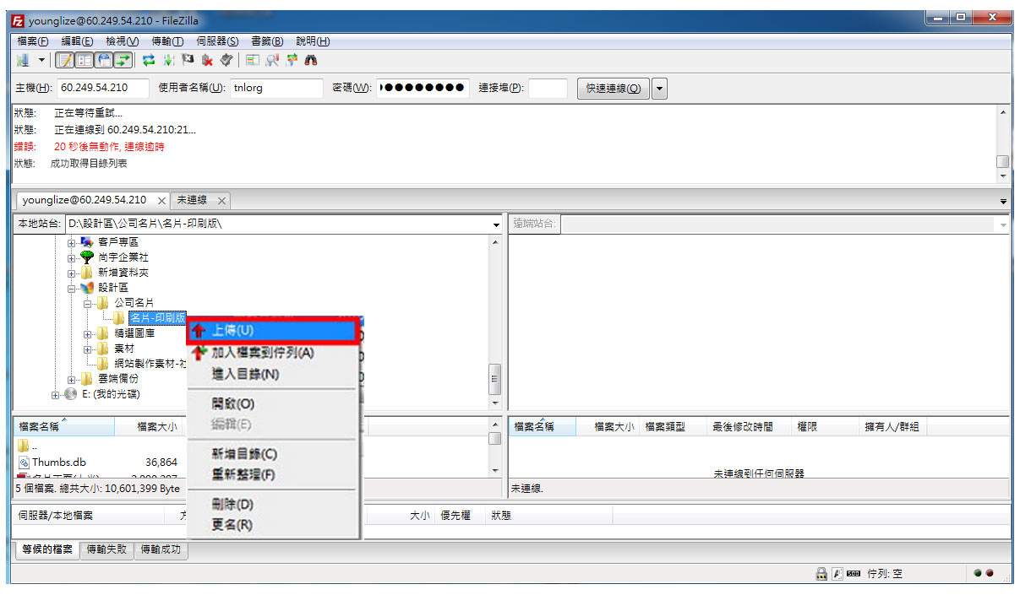Viewport: 1020px width, 595px height.
Task: Click the add-to-queue arrow icon in context menu
Action: pyautogui.click(x=199, y=352)
